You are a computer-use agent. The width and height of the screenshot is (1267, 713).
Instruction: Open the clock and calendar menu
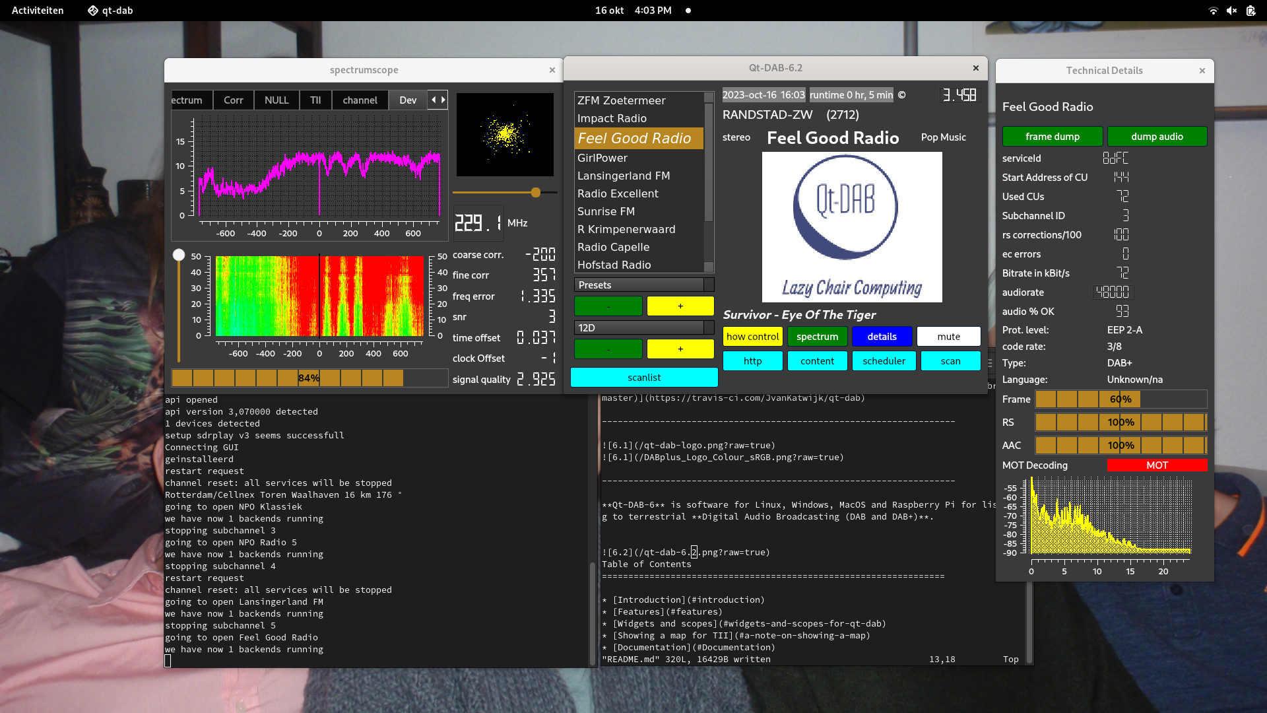coord(633,11)
